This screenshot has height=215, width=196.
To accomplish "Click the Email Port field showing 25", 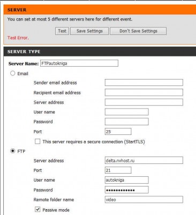I will pyautogui.click(x=118, y=131).
